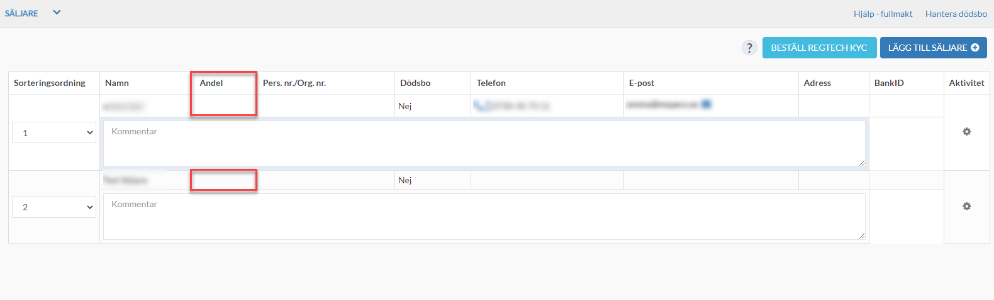Open the question mark help icon
Screen dimensions: 994x300
point(749,48)
